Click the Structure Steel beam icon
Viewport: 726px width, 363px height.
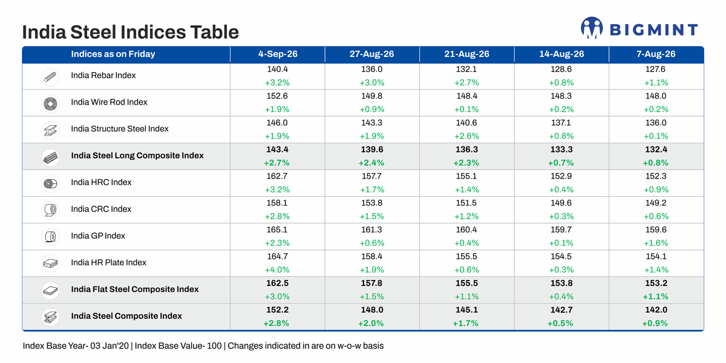[50, 130]
